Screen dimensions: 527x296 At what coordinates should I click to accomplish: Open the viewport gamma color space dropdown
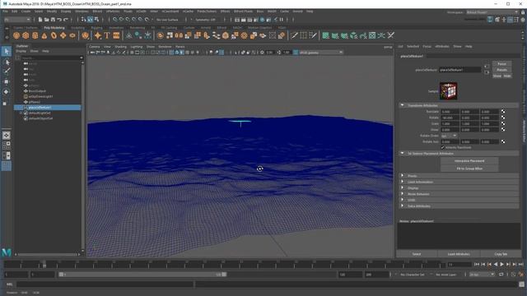click(320, 53)
